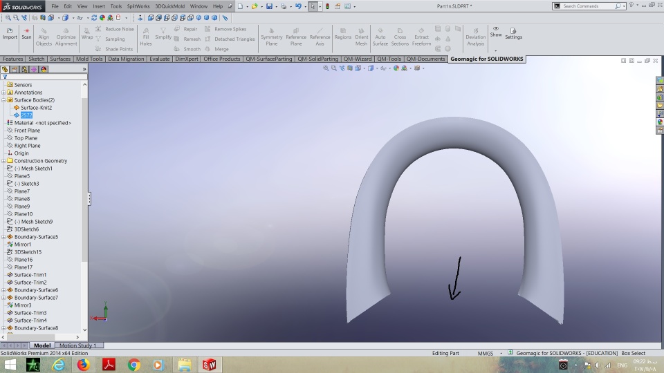
Task: Select Mirror3 in the feature tree
Action: click(x=23, y=305)
